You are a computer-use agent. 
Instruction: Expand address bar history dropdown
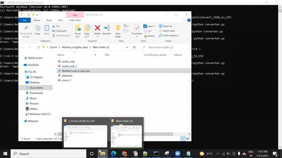tap(127, 47)
